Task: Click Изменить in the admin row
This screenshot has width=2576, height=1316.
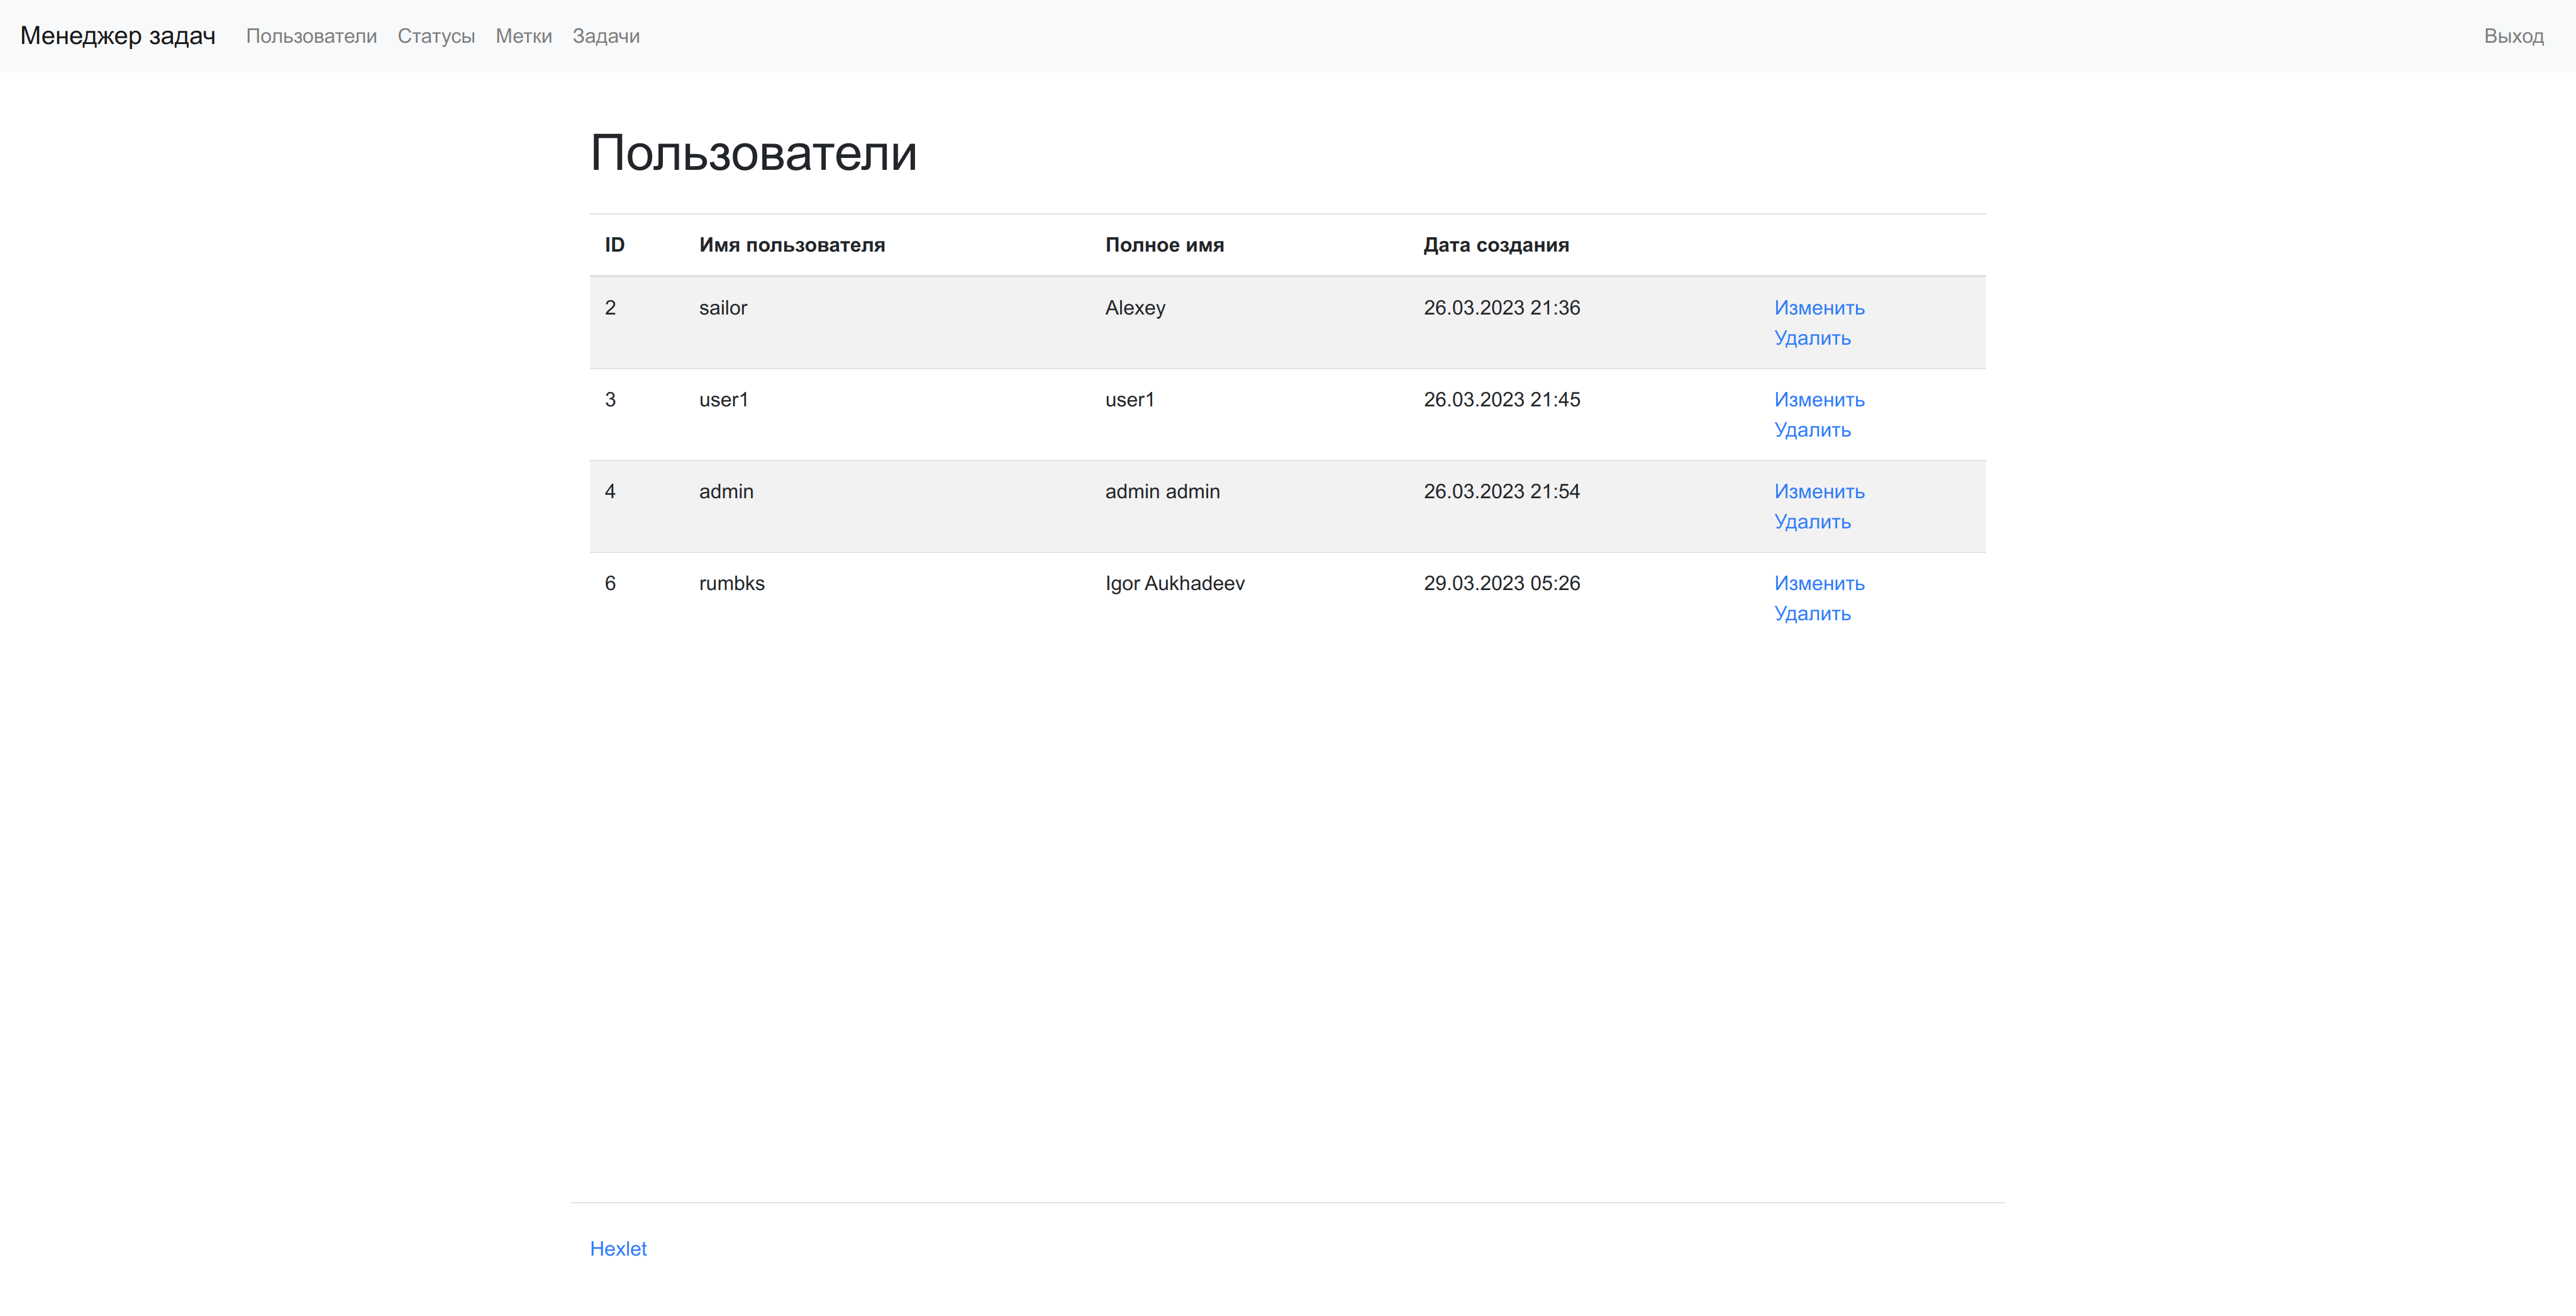Action: coord(1818,492)
